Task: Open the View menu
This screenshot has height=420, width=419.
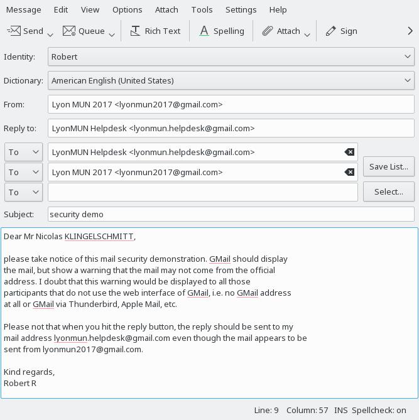Action: [x=90, y=9]
